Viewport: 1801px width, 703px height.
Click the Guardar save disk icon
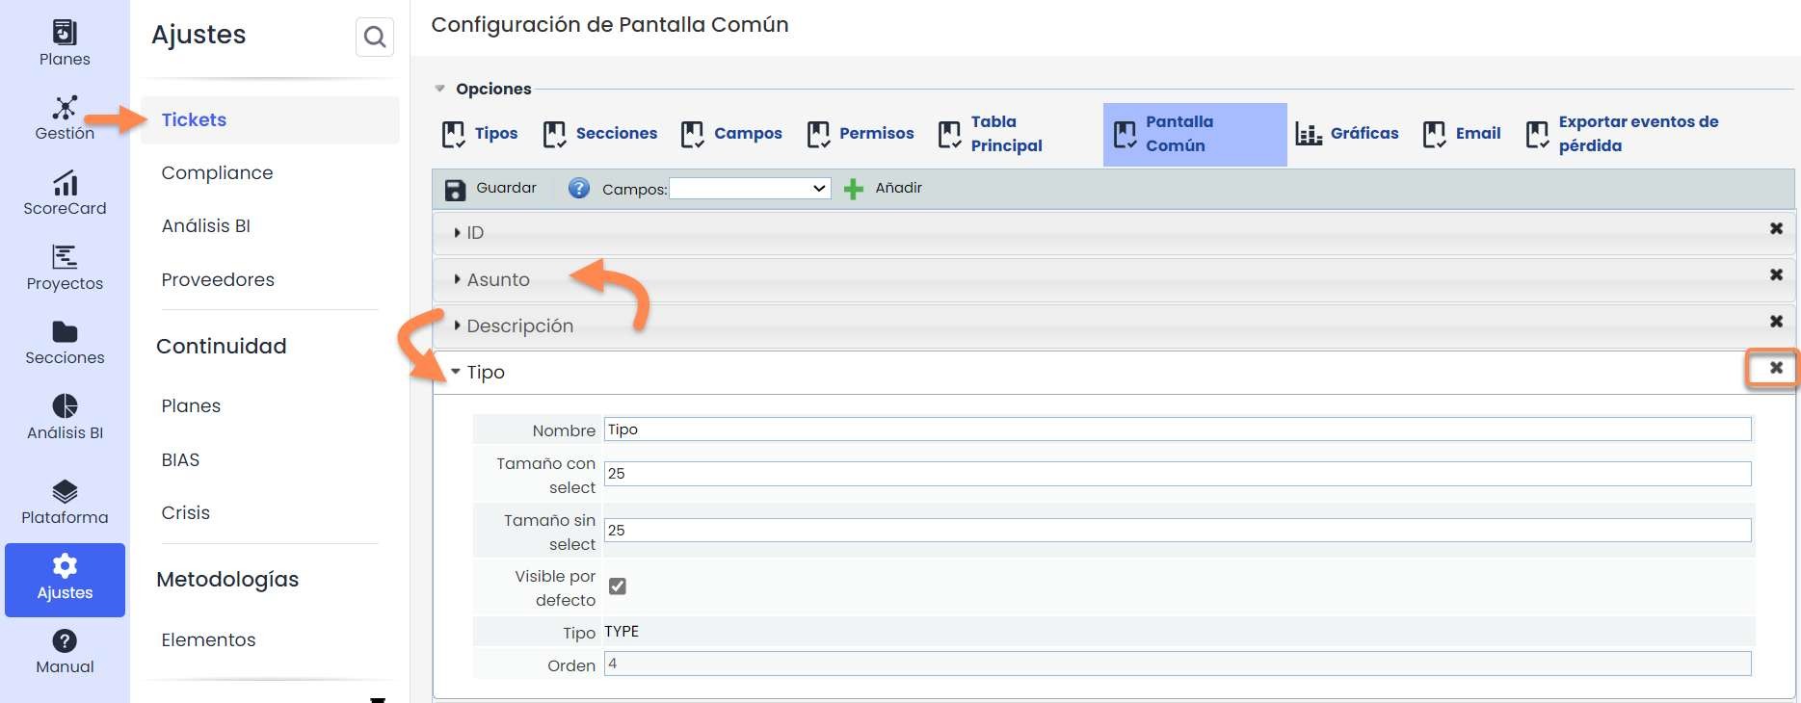(x=455, y=189)
